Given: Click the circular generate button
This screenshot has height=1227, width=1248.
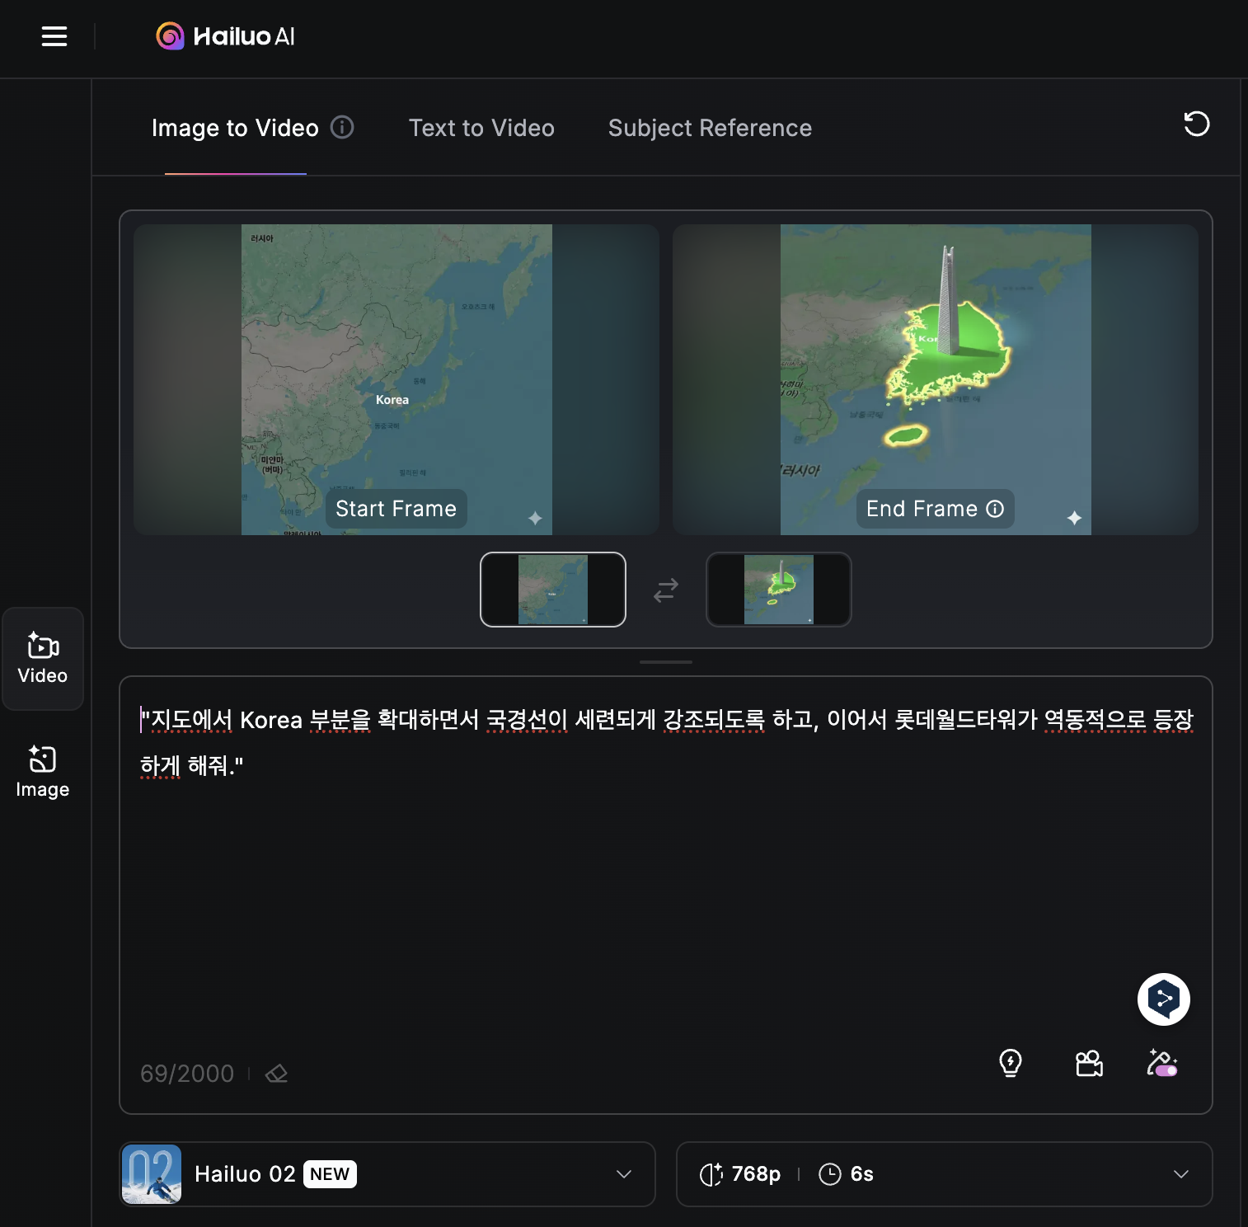Looking at the screenshot, I should click(1163, 999).
